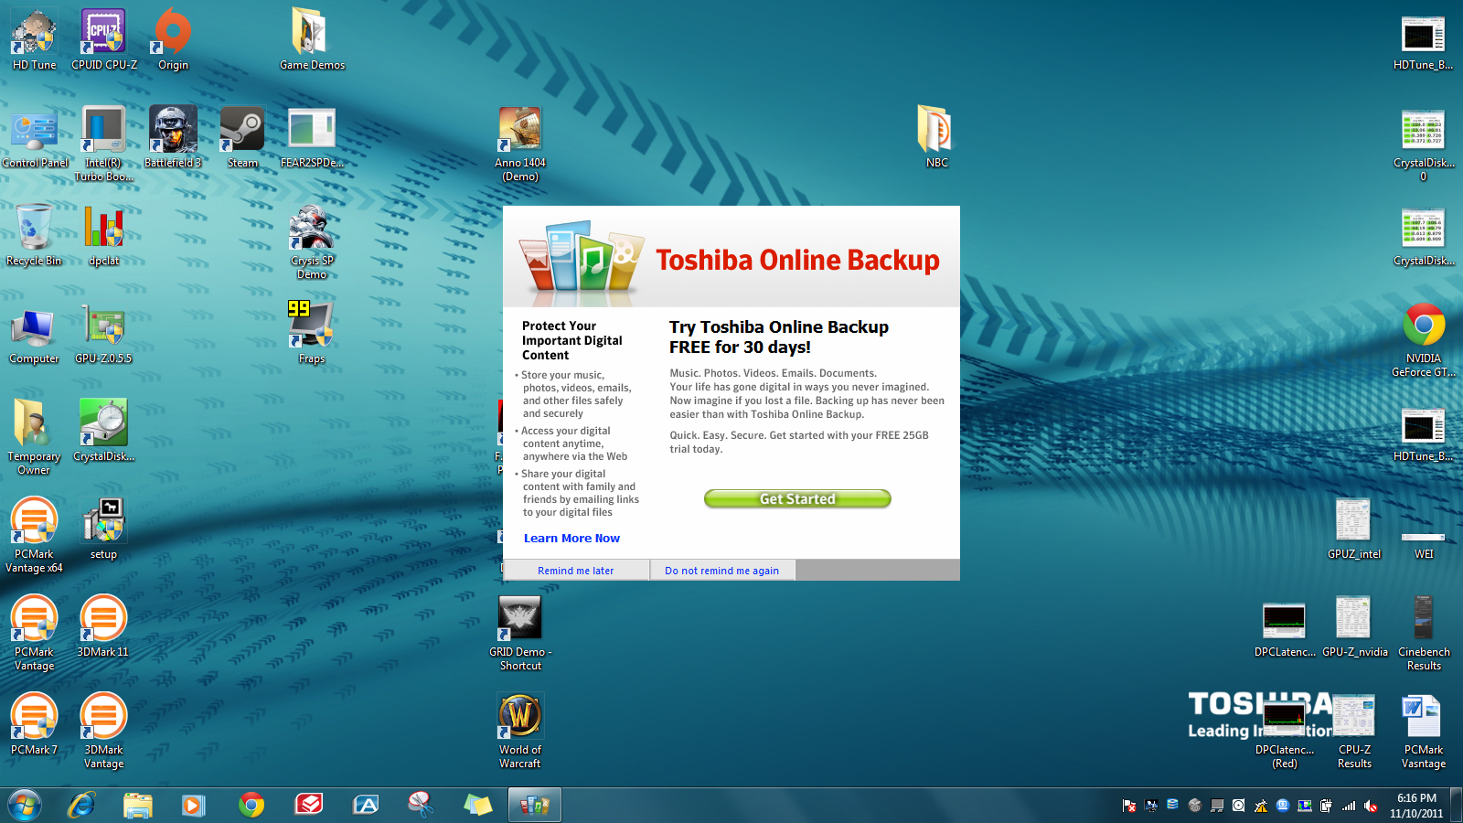Open the clock showing 6:16 PM
Image resolution: width=1463 pixels, height=823 pixels.
[1416, 805]
